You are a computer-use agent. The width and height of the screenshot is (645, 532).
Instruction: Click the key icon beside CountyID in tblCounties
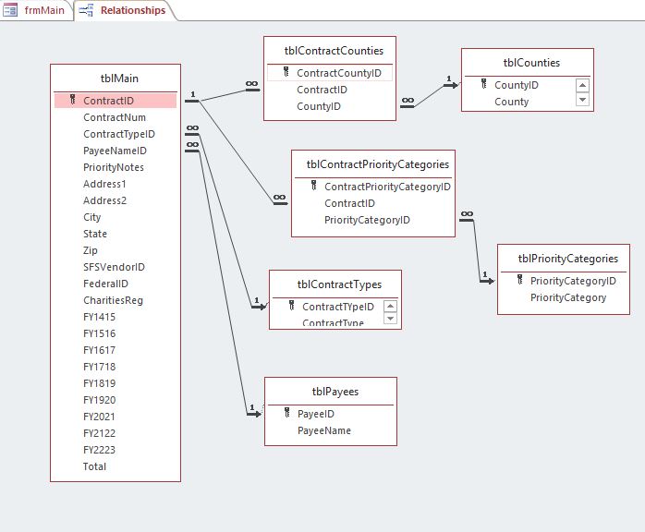point(484,84)
